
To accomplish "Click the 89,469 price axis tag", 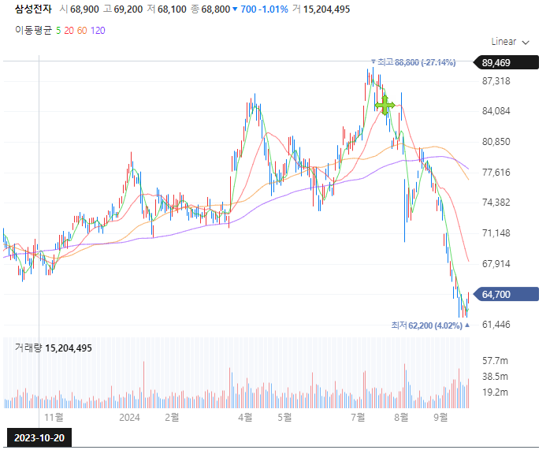I will 504,63.
